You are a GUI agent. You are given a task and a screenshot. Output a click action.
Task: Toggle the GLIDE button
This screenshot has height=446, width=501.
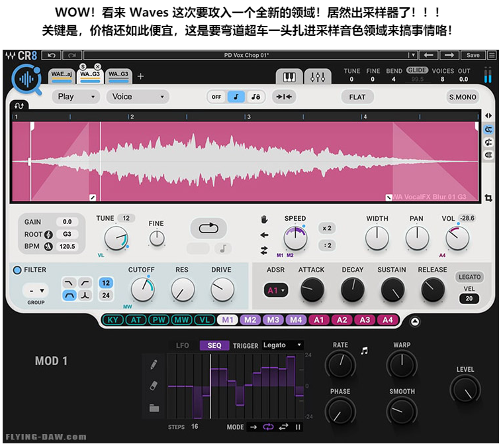click(x=417, y=70)
